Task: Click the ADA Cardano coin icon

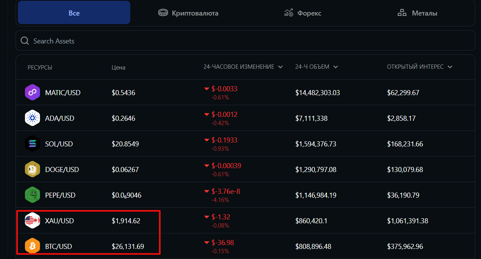Action: pos(32,118)
